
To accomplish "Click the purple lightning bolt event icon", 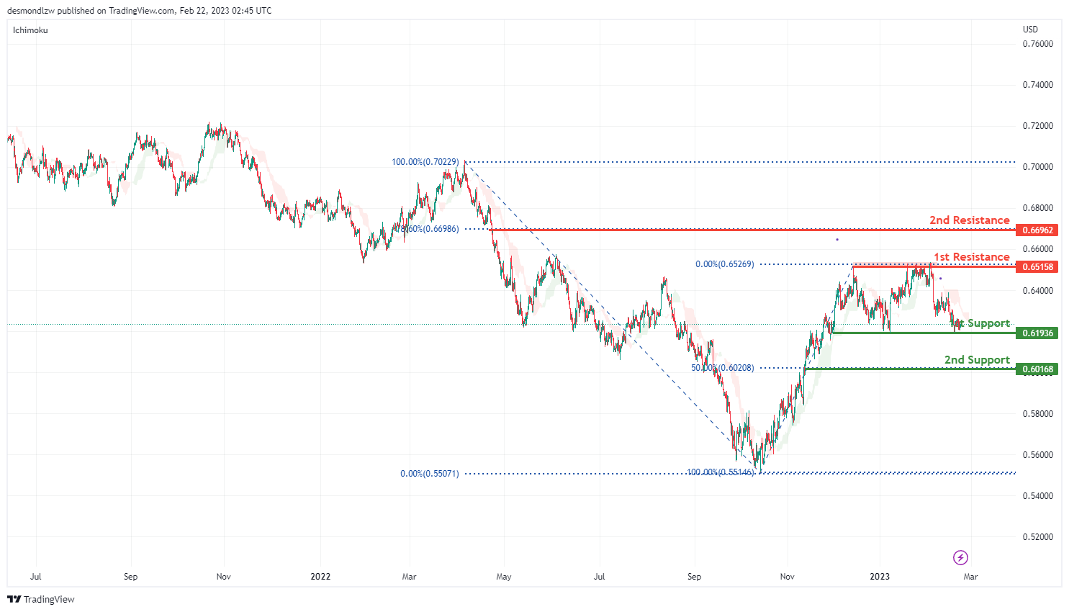I will pyautogui.click(x=960, y=557).
